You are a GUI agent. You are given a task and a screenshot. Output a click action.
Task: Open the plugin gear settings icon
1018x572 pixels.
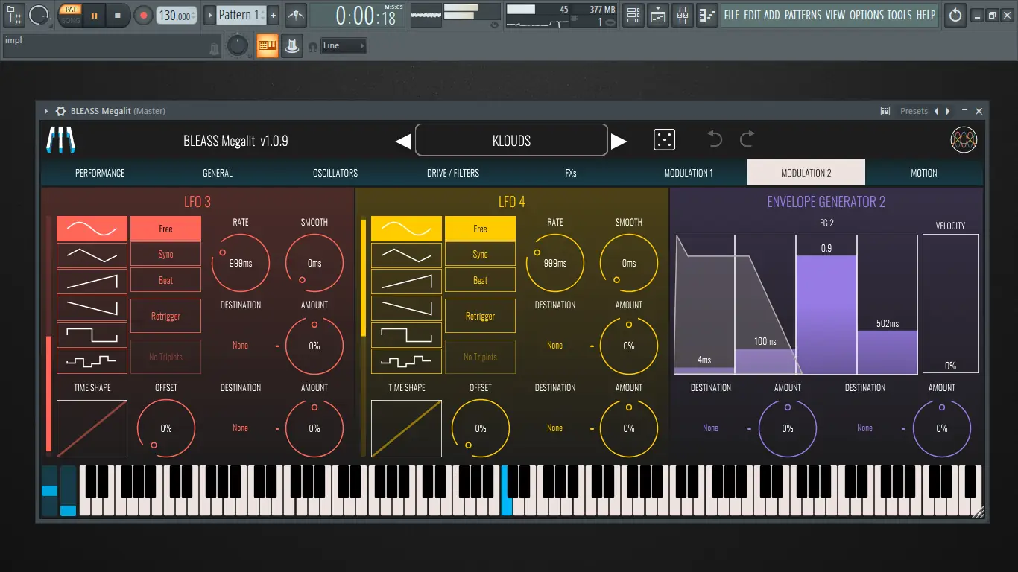61,111
